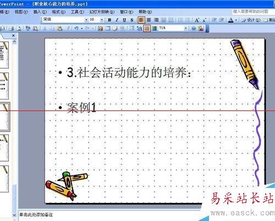Copy the selection using the Copy icon
275x221 pixels.
[52, 29]
